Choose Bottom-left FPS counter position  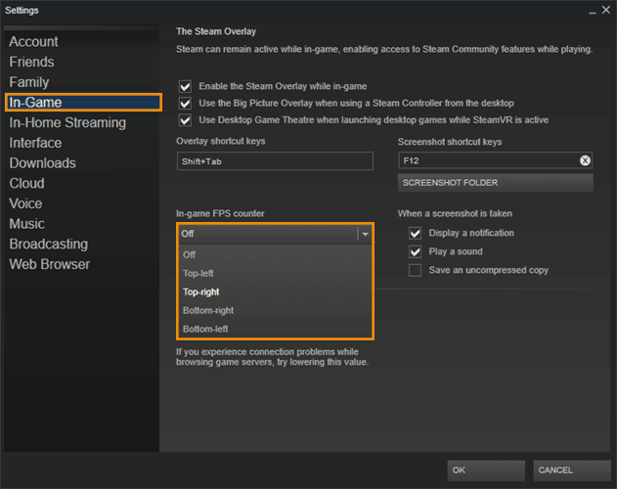click(x=275, y=329)
